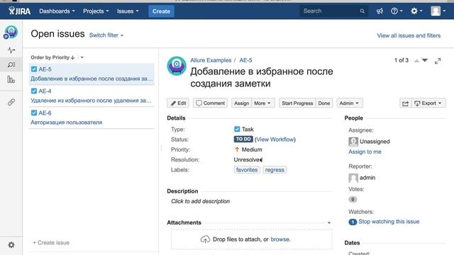This screenshot has height=255, width=454.
Task: Open the user profile avatar menu
Action: [x=438, y=11]
